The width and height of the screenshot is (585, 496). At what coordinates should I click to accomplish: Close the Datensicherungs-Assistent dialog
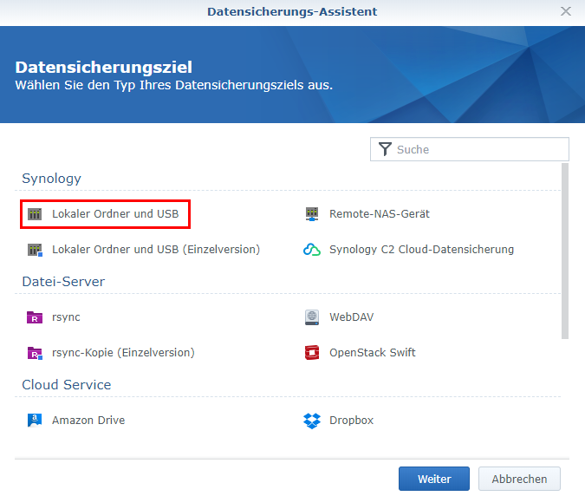(566, 12)
